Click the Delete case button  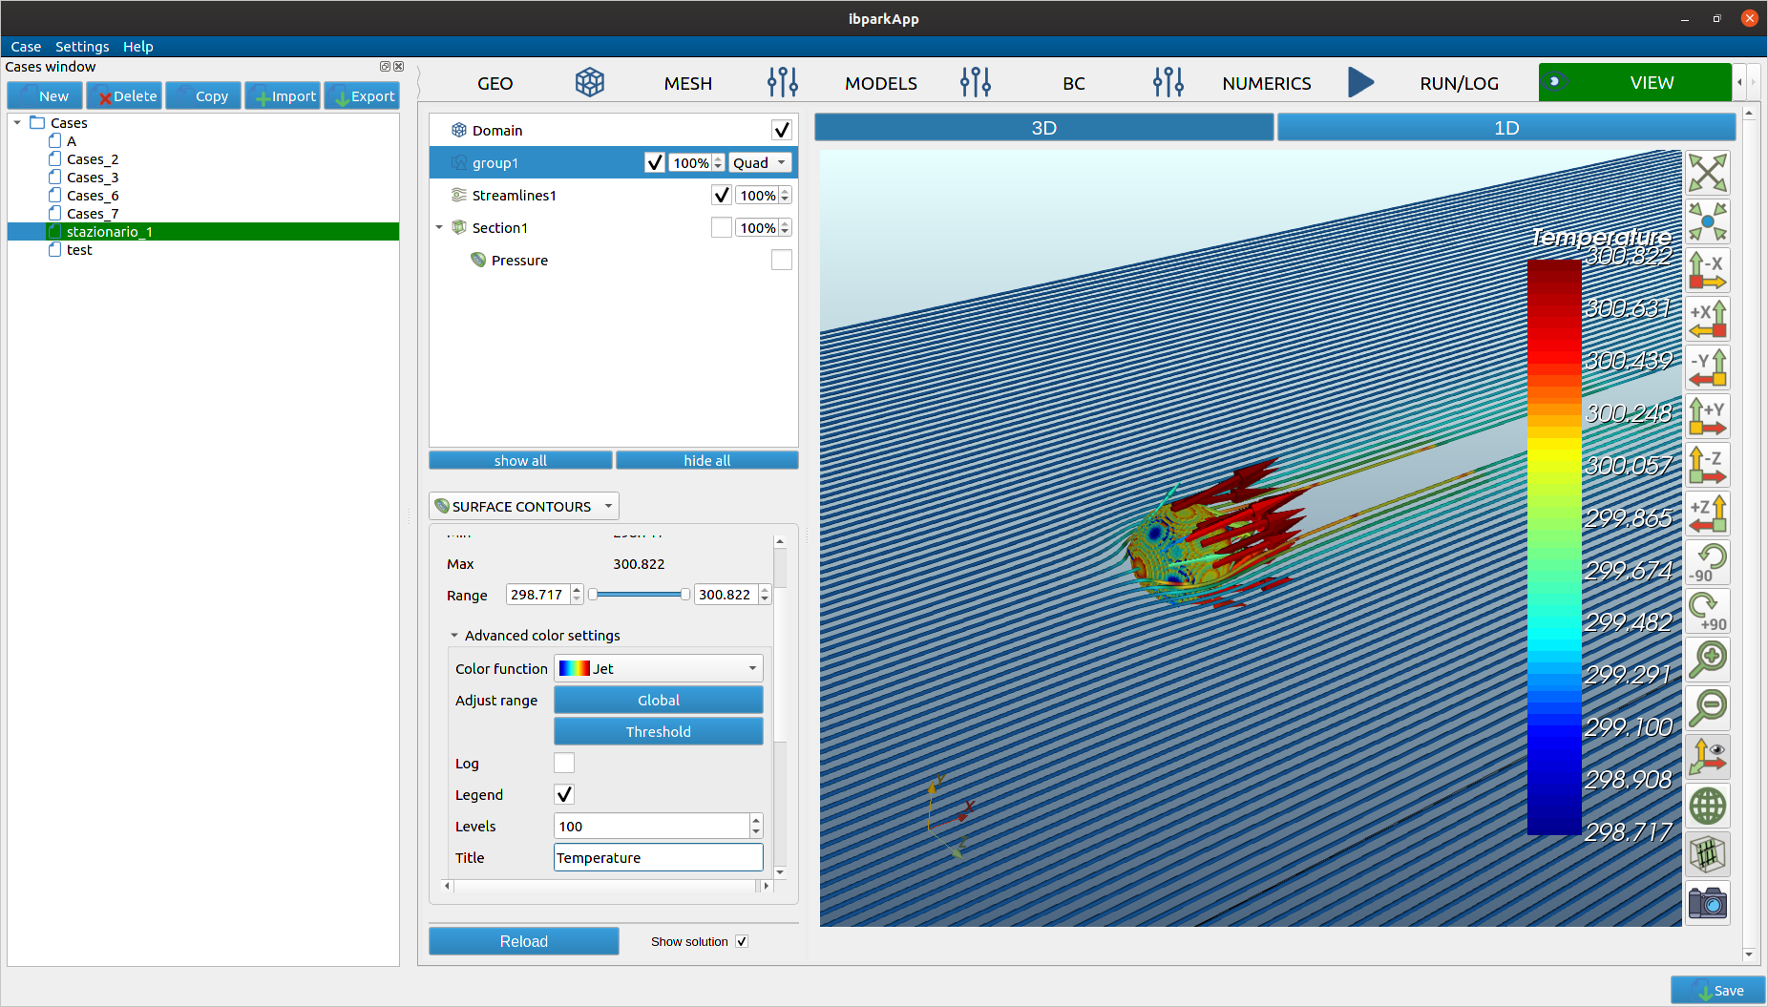[124, 96]
